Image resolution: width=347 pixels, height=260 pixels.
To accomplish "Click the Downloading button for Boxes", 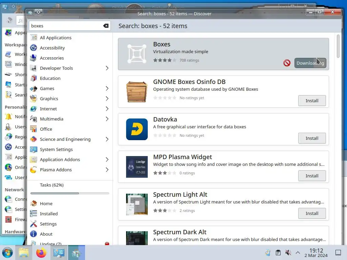I will coord(310,63).
